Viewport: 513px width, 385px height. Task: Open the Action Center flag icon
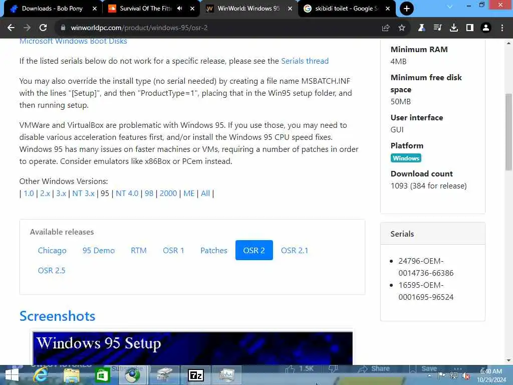(442, 375)
